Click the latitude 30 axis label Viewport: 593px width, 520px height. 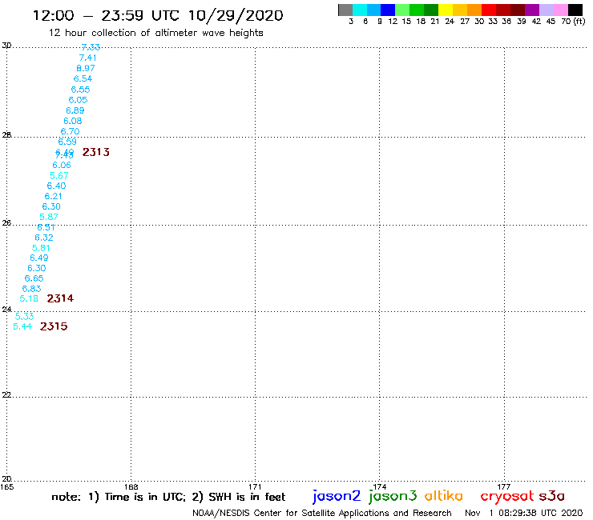6,46
